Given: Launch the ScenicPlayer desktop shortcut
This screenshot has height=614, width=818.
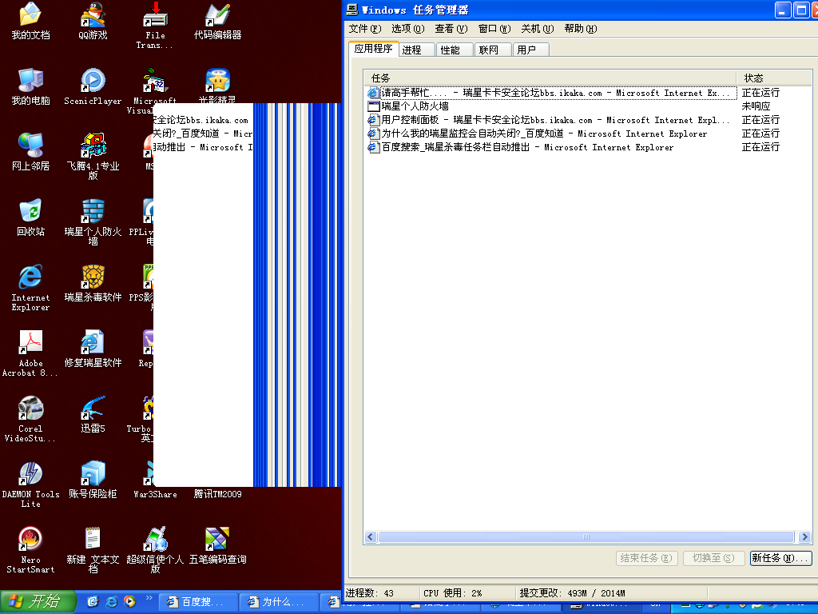Looking at the screenshot, I should tap(93, 86).
